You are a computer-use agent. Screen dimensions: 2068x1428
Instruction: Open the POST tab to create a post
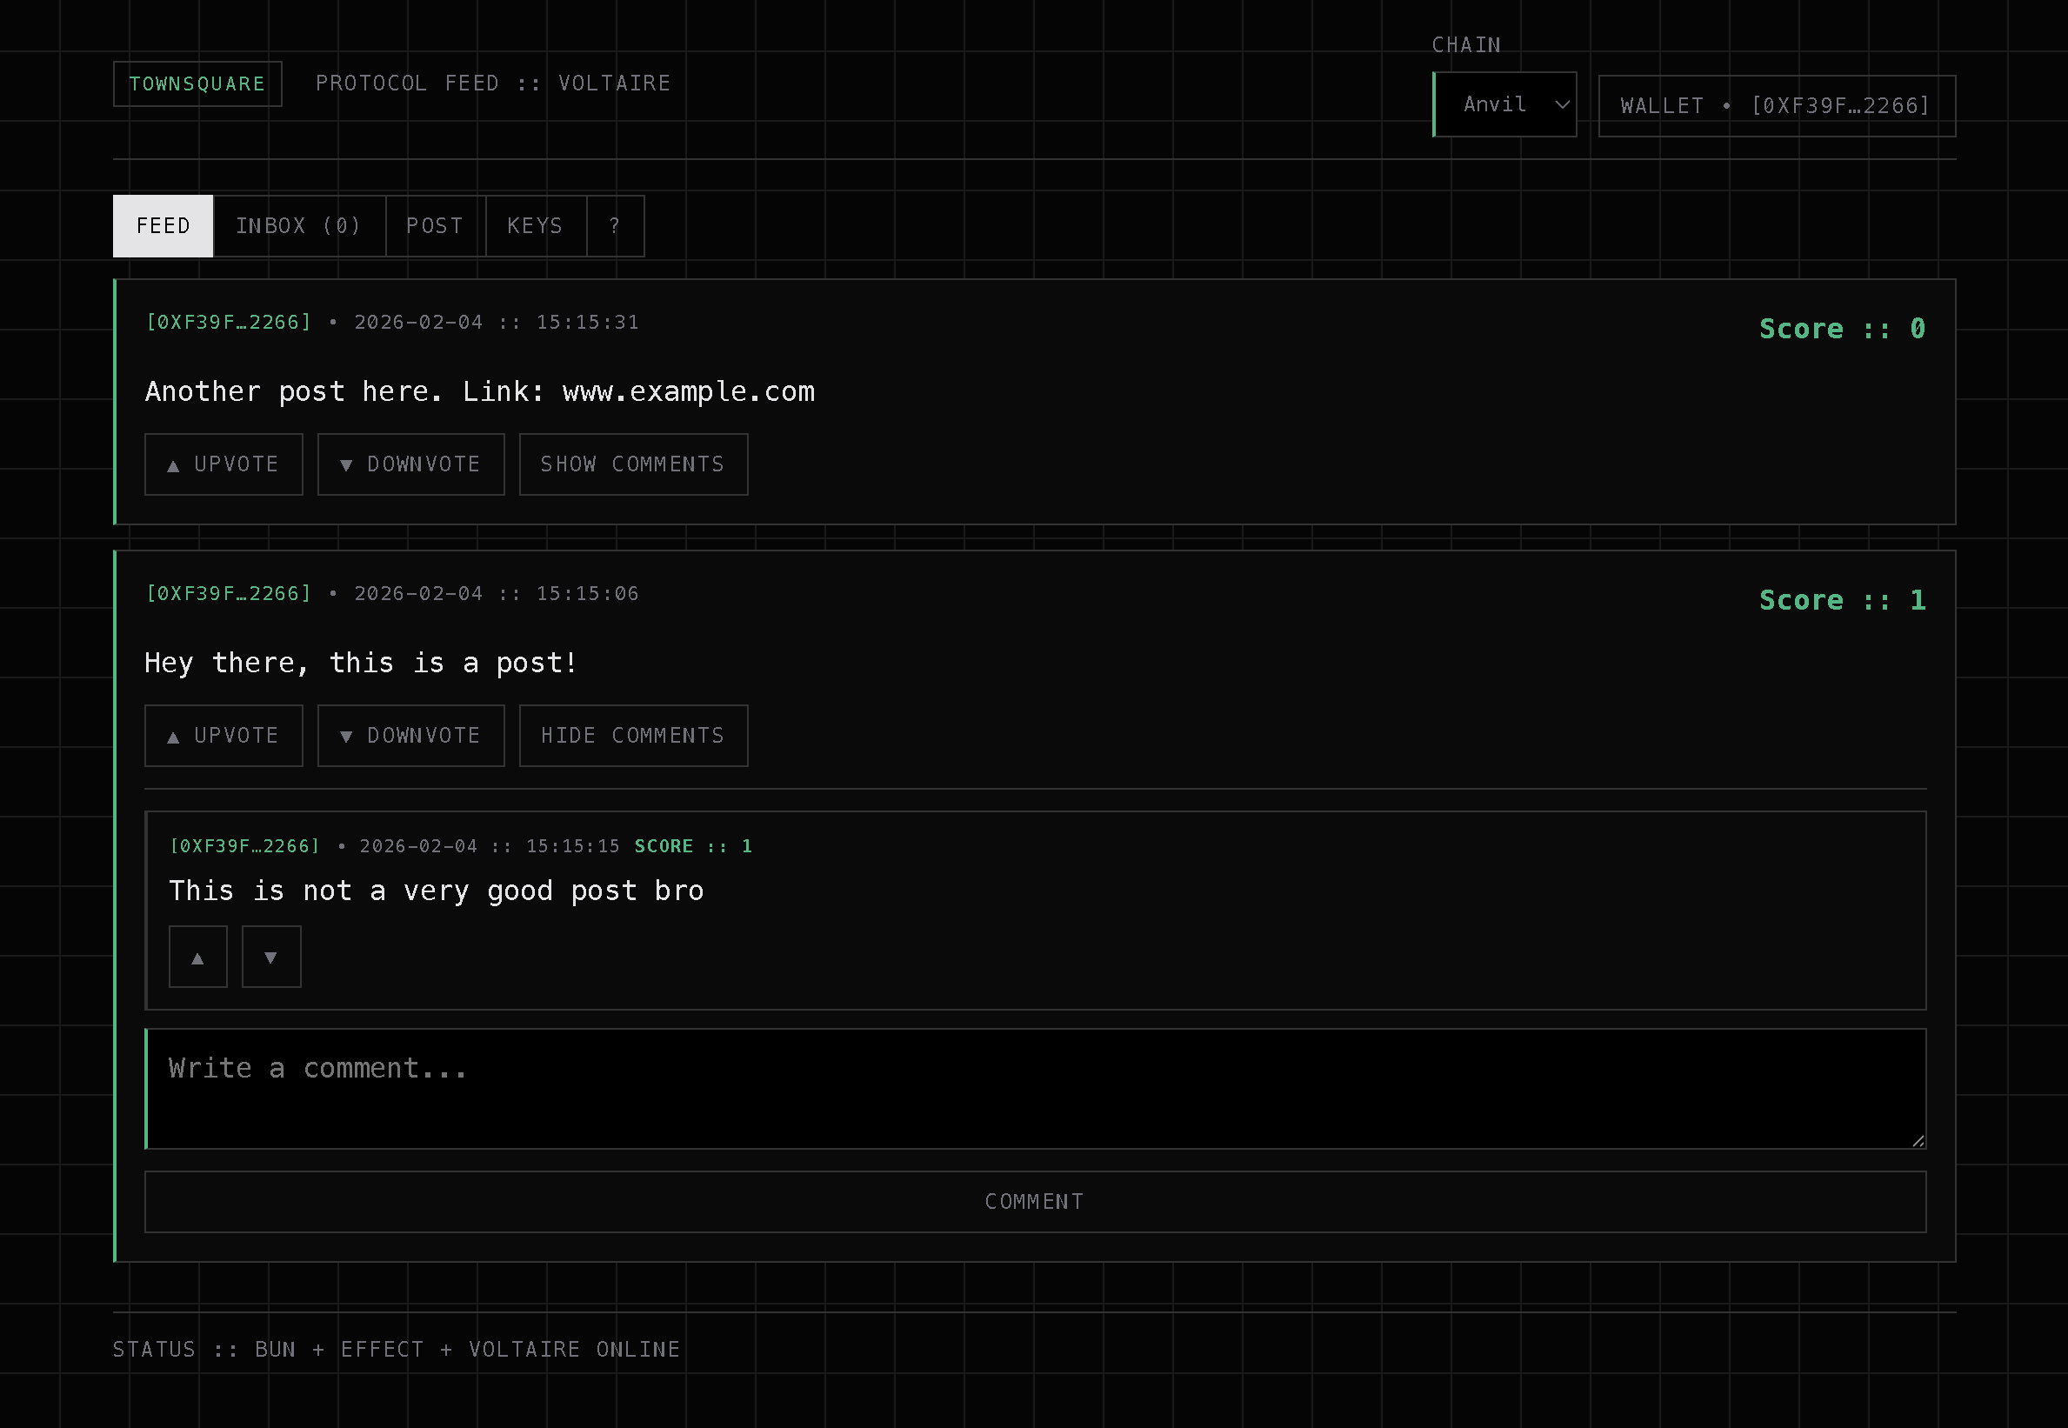(435, 225)
